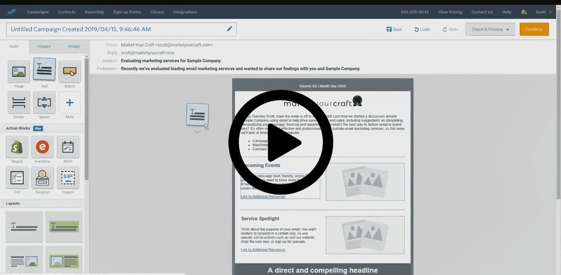561x275 pixels.
Task: Open the More blocks panel
Action: click(x=69, y=102)
